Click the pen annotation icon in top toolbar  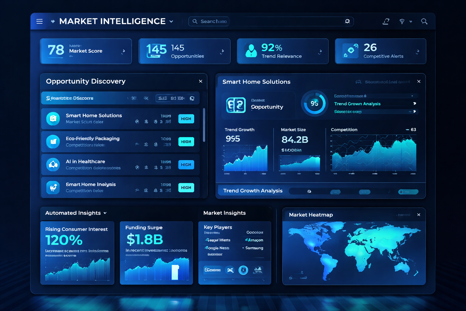point(386,21)
